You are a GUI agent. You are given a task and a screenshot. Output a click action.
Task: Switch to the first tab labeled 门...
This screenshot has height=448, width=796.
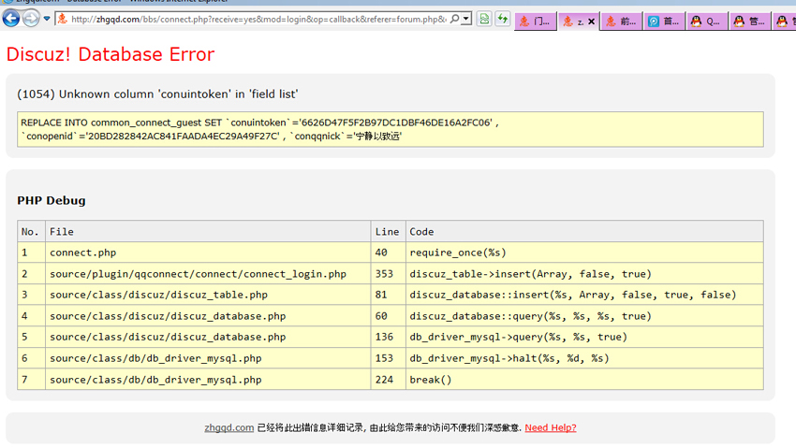pyautogui.click(x=536, y=22)
